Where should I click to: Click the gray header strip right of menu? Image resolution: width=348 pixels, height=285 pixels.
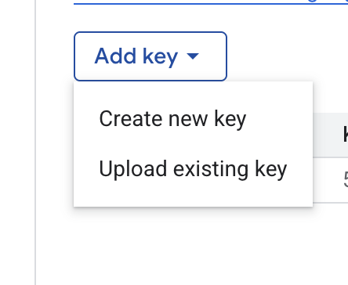click(328, 135)
